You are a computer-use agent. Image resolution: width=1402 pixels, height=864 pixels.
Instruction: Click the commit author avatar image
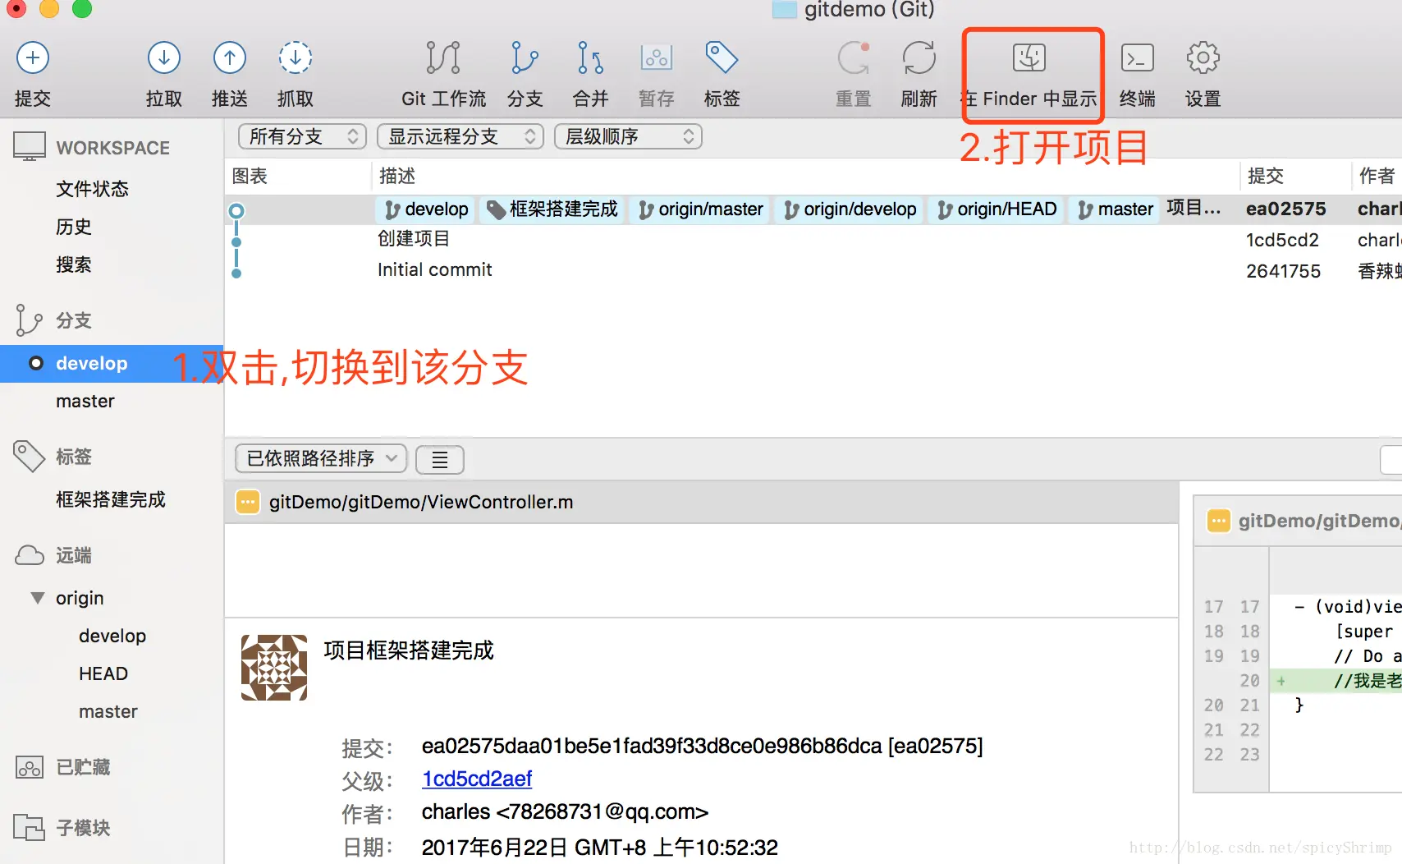tap(274, 667)
